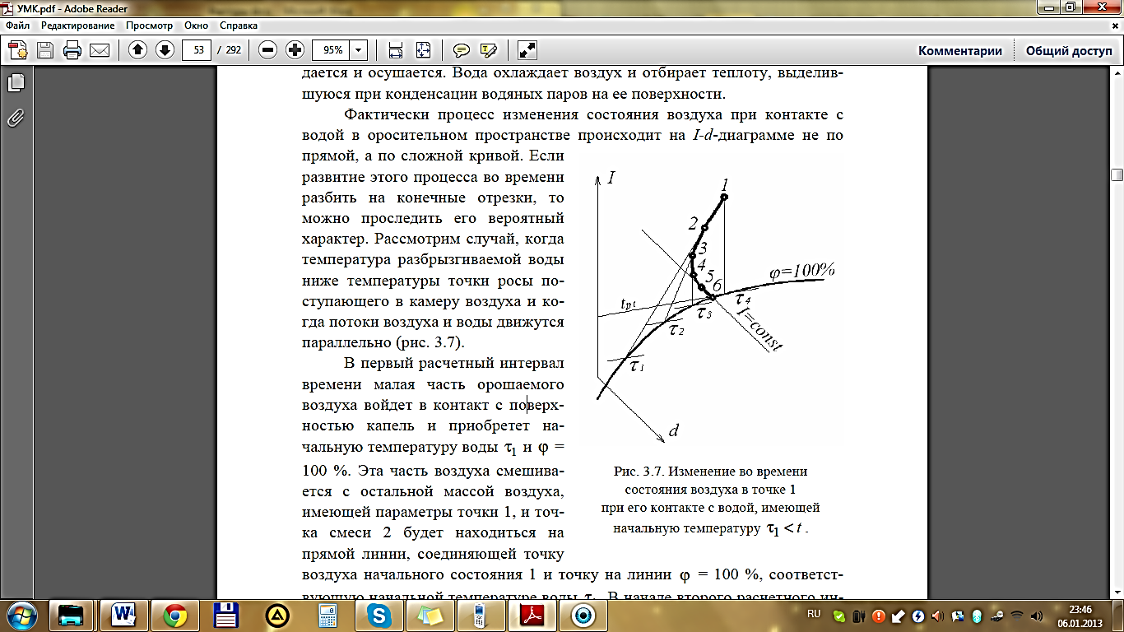
Task: Fit one full page to window icon
Action: pos(423,50)
